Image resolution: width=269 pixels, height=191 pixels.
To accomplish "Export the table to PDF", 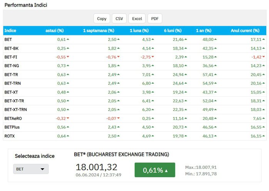I will pos(155,18).
